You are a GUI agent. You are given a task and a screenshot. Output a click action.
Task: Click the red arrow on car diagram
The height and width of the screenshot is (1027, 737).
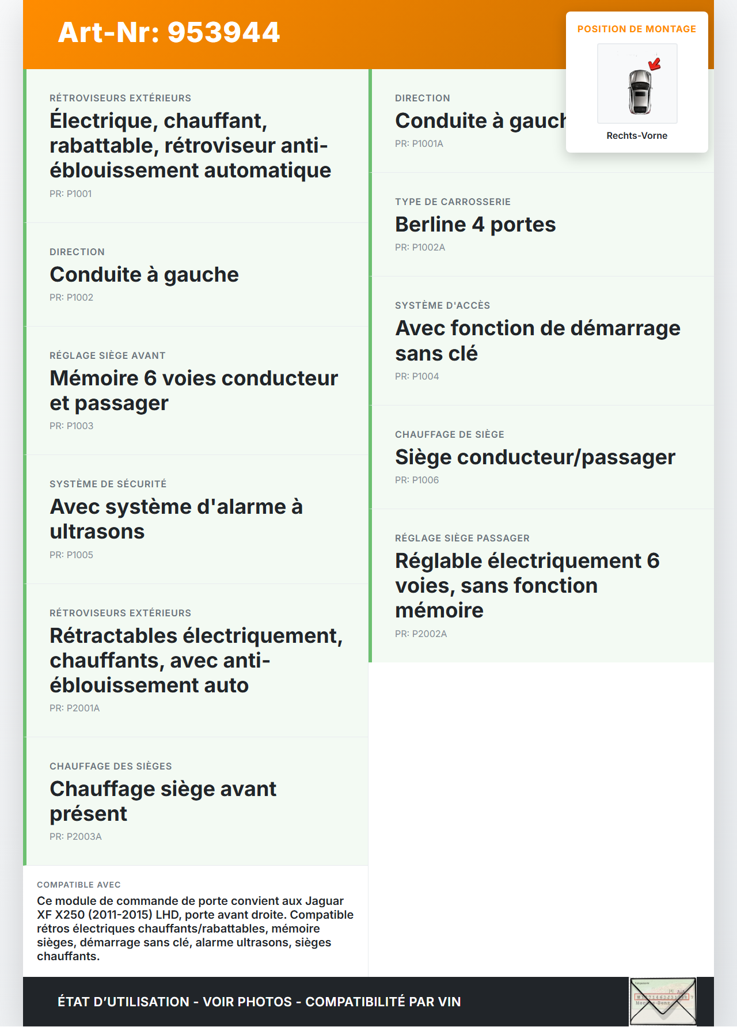pyautogui.click(x=655, y=63)
